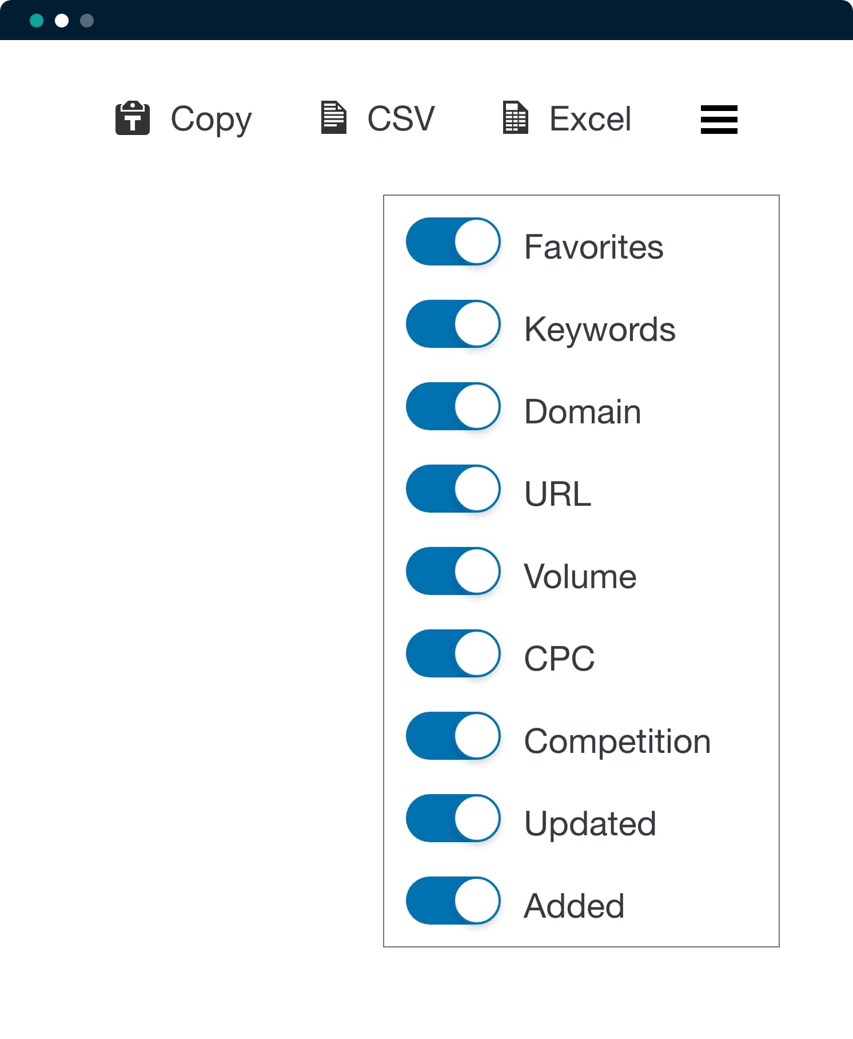Image resolution: width=853 pixels, height=1039 pixels.
Task: Disable the Competition toggle
Action: (453, 736)
